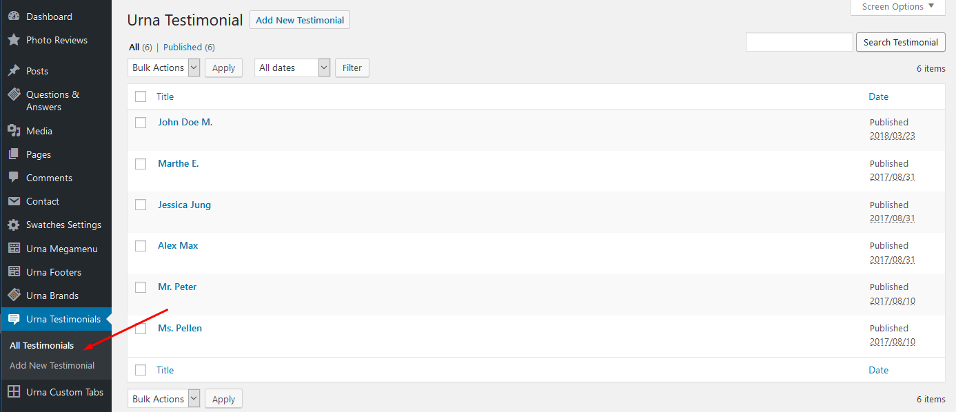The image size is (956, 412).
Task: Click the Add New Testimonial button
Action: click(300, 20)
